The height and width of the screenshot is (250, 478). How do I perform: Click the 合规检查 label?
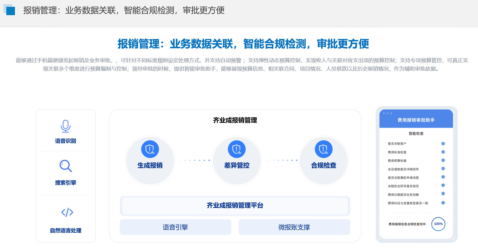324,165
